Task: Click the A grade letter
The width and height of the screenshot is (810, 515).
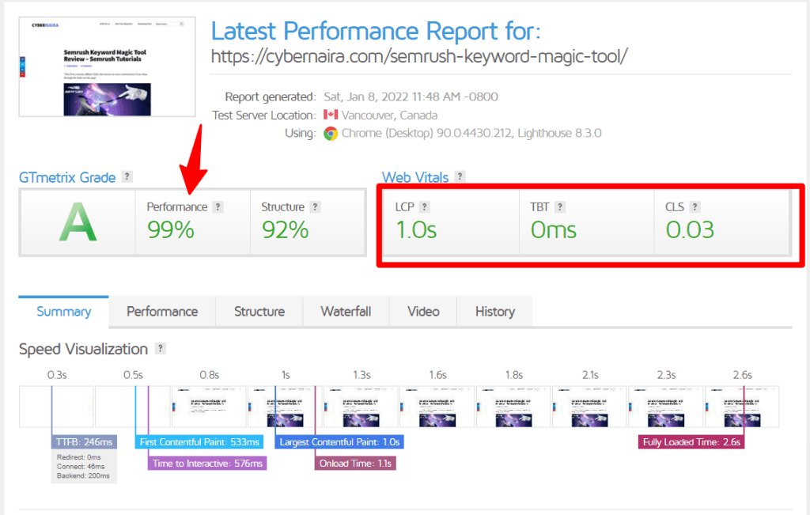Action: tap(78, 222)
